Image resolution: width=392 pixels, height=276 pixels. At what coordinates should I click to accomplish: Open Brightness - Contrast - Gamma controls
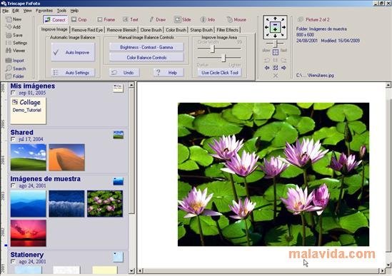coord(146,47)
